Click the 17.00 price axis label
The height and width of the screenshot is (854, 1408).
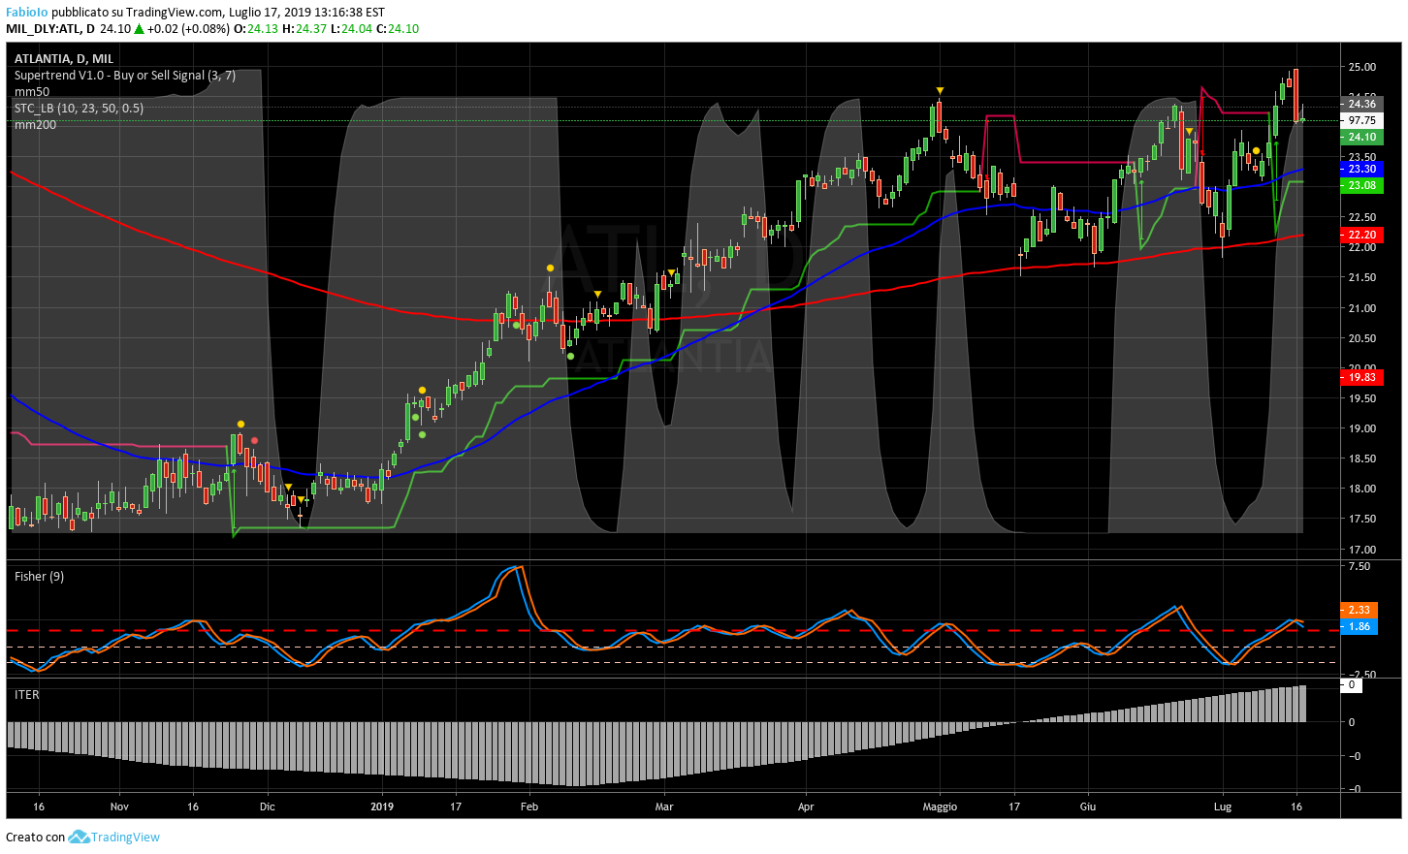pyautogui.click(x=1361, y=550)
